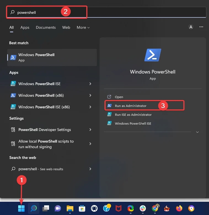Open the taskbar Search icon
209x215 pixels.
point(34,208)
